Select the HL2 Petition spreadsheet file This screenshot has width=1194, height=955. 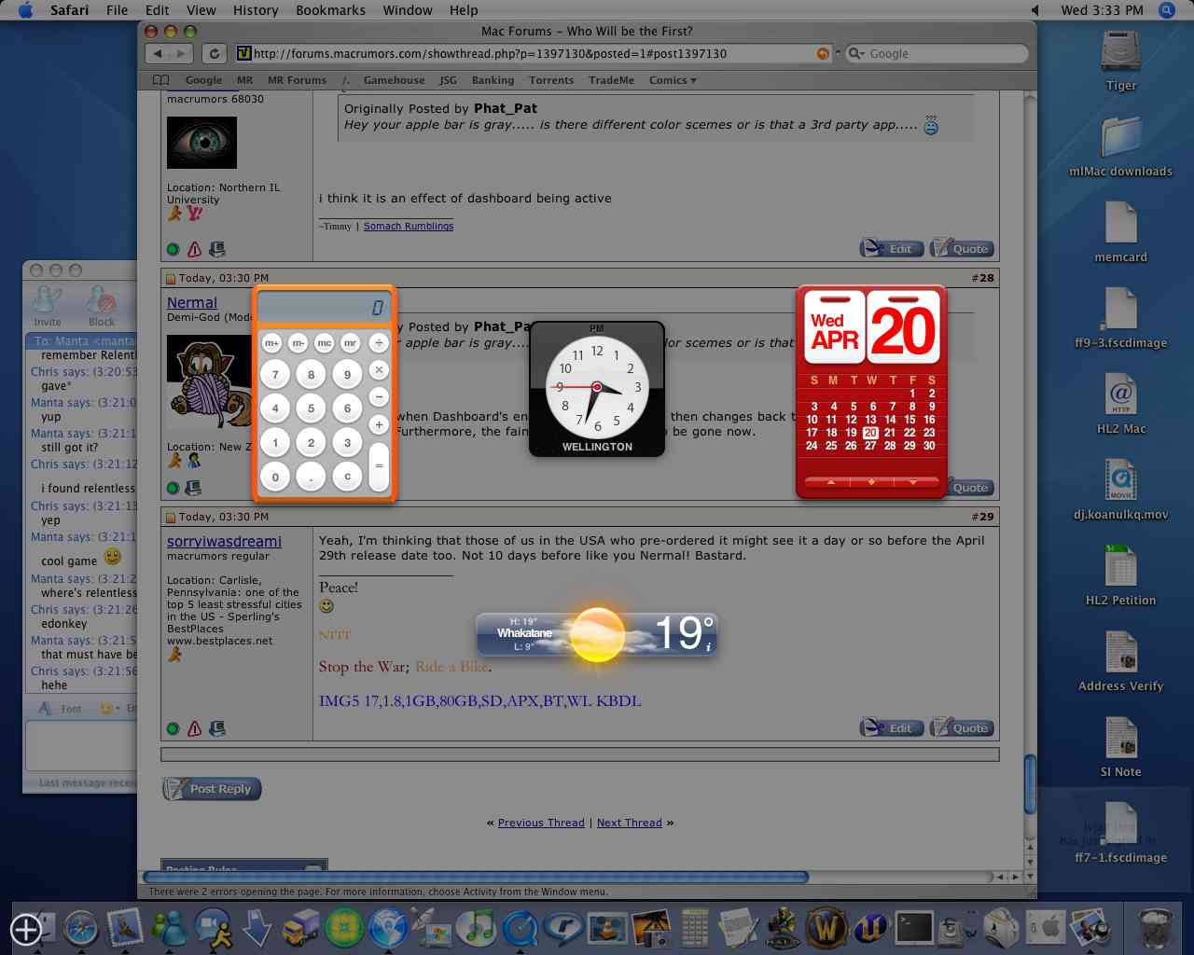1120,567
